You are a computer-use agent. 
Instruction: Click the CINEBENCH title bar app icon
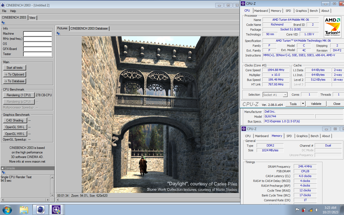tap(3, 5)
